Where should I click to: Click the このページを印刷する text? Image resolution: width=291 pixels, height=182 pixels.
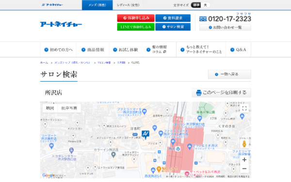[x=225, y=93]
